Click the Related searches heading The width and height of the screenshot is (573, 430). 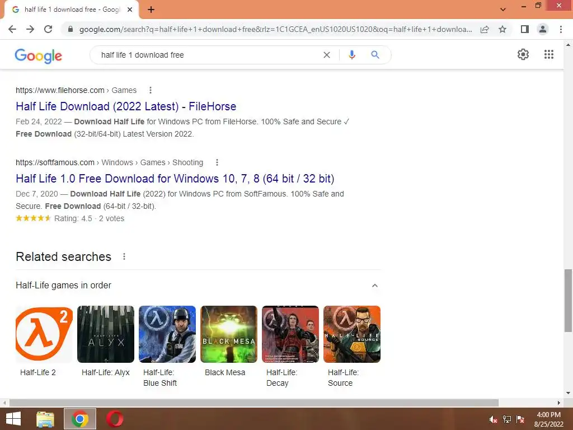[x=64, y=256]
